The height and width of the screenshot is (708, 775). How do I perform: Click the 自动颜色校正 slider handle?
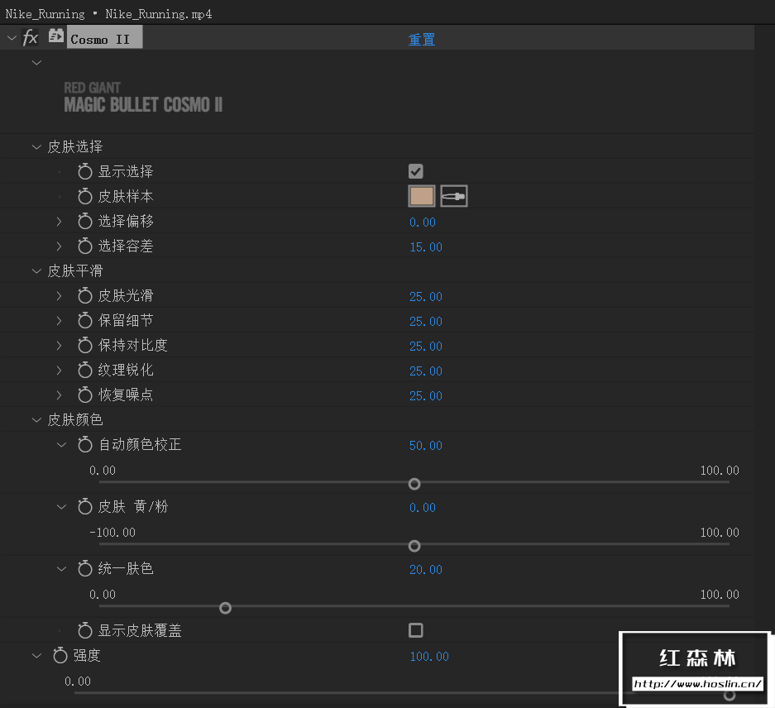click(x=414, y=484)
